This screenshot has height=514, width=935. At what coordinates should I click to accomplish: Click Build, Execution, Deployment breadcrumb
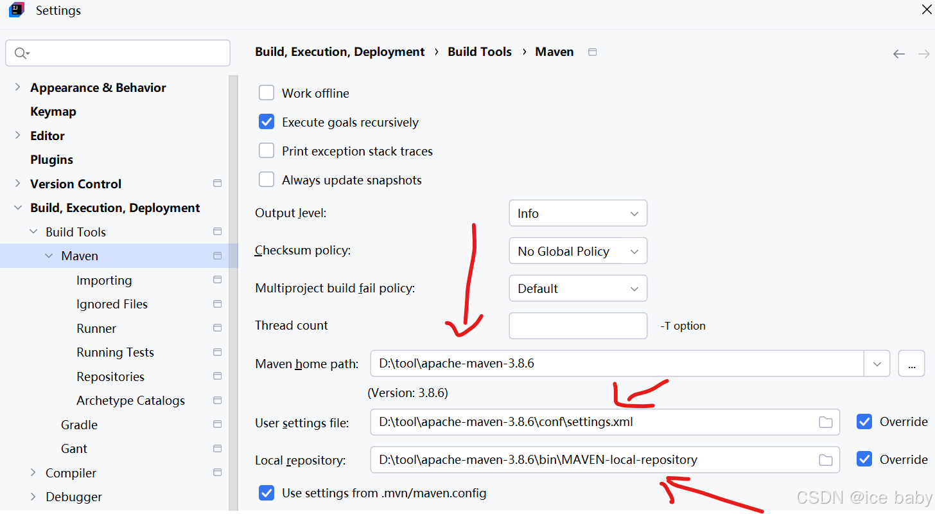[x=340, y=52]
